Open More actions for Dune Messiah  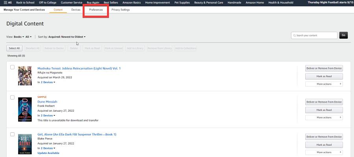[x=324, y=117]
